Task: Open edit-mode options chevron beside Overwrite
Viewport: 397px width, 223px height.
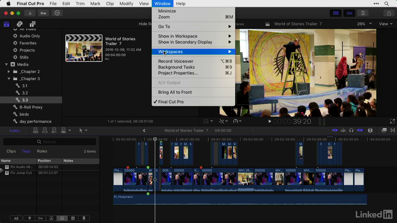Action: (x=69, y=130)
